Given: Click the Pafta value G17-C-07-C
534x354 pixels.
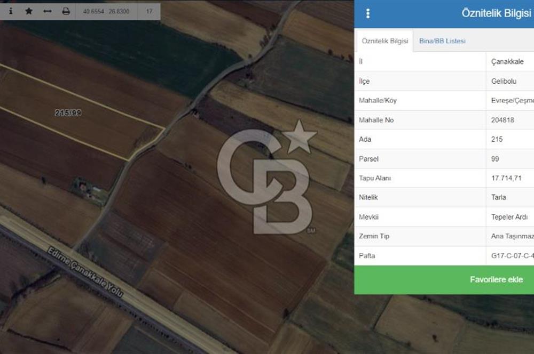Looking at the screenshot, I should point(512,256).
